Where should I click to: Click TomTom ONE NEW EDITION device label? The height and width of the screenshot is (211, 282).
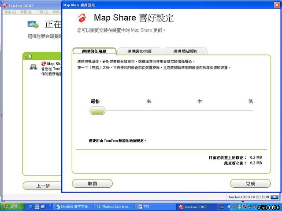click(249, 197)
